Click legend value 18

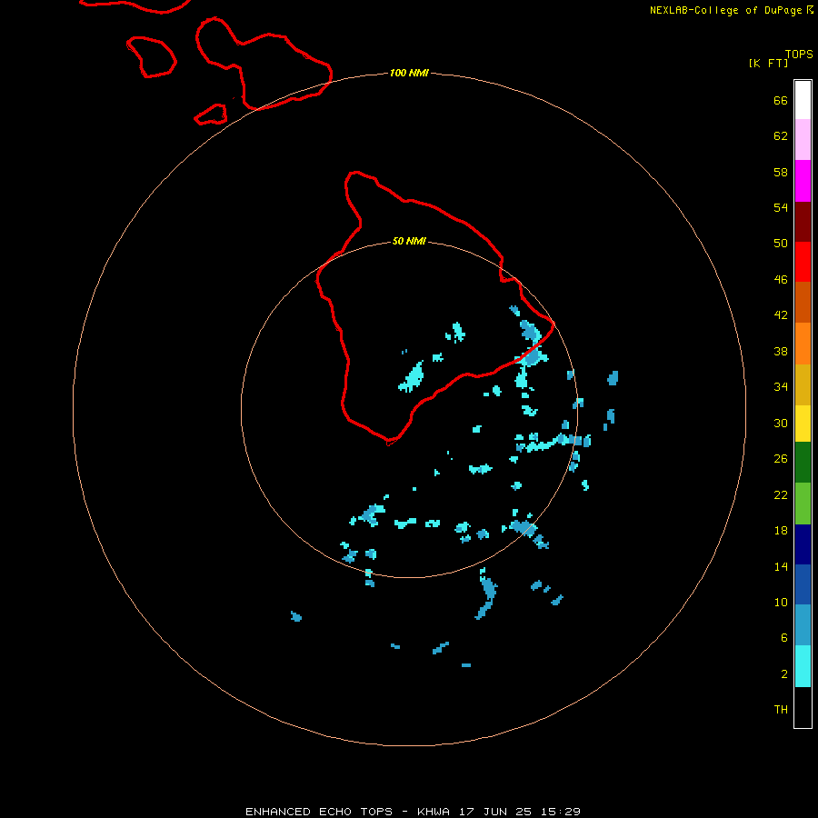coord(781,531)
